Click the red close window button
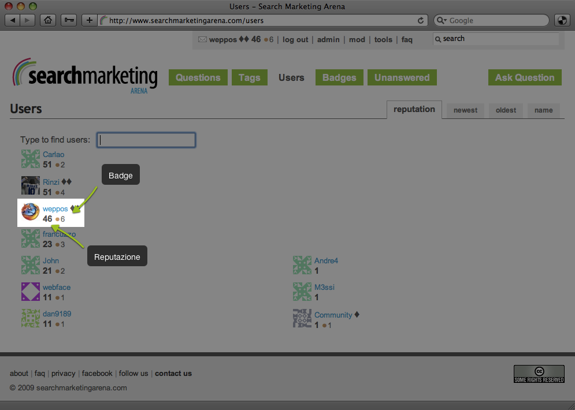The height and width of the screenshot is (410, 575). (x=9, y=6)
